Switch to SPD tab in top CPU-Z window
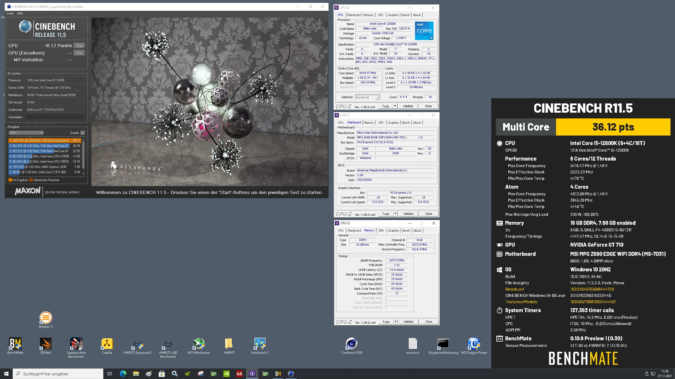Screen dimensions: 675x379 [380, 15]
